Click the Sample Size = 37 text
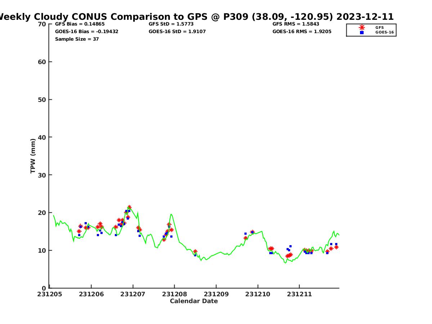This screenshot has width=432, height=324. (x=77, y=39)
